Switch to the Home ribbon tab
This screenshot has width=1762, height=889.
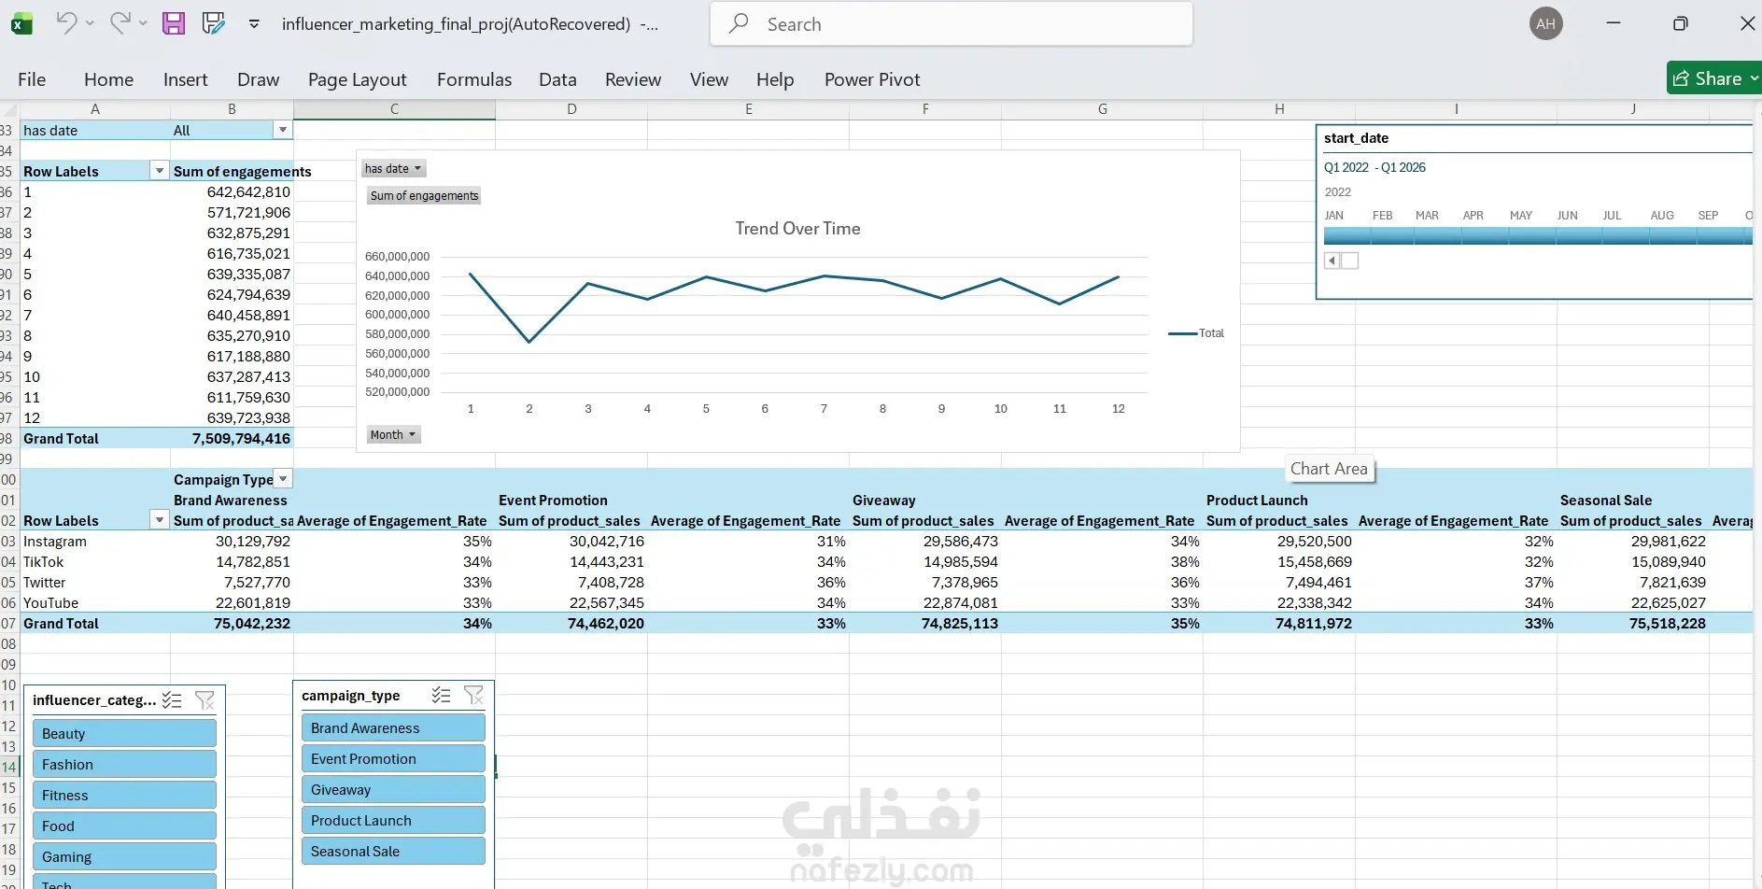(108, 80)
